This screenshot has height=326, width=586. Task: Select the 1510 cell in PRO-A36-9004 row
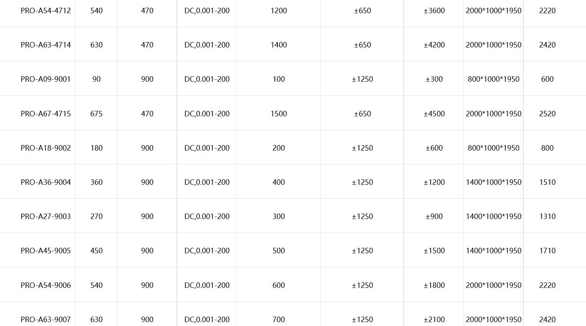pos(547,182)
